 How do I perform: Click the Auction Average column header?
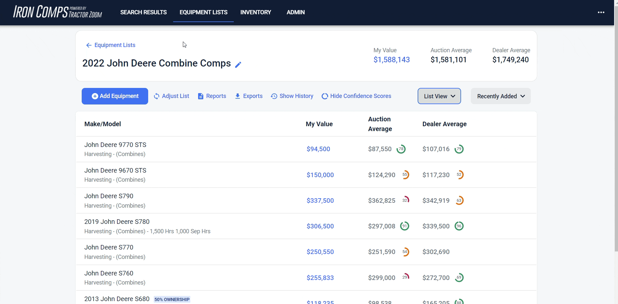[380, 124]
